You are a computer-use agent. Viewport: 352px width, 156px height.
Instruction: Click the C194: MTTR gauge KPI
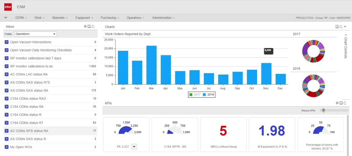(x=175, y=135)
